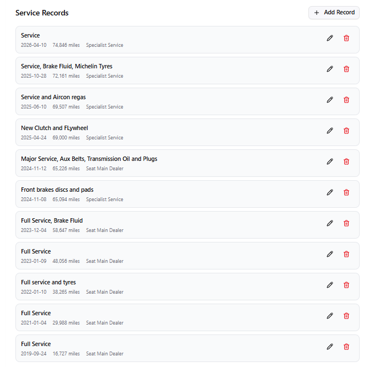This screenshot has height=367, width=369.
Task: Edit the Full Service, Brake Fluid record
Action: [330, 223]
